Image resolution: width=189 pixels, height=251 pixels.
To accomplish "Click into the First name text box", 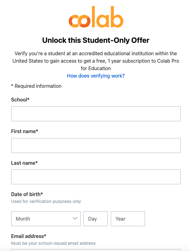I will click(96, 146).
